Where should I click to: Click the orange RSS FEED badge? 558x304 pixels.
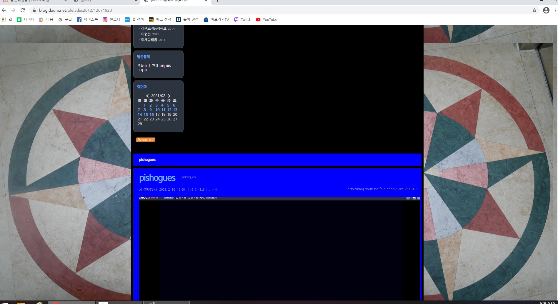point(146,140)
